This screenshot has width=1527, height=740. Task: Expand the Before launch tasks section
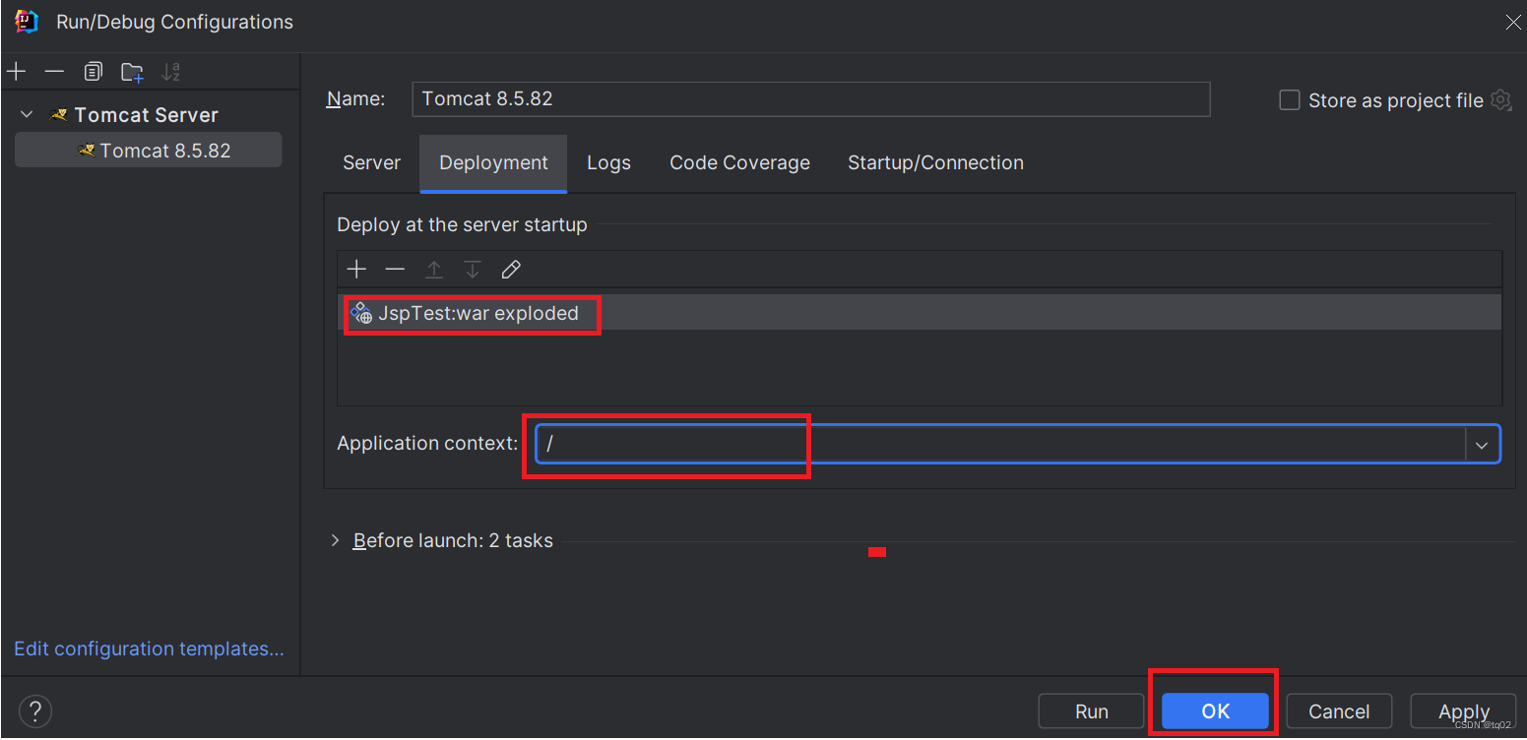click(335, 540)
